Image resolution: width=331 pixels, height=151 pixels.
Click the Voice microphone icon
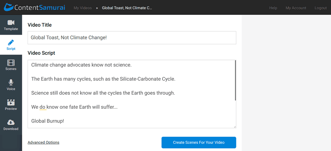tap(11, 83)
